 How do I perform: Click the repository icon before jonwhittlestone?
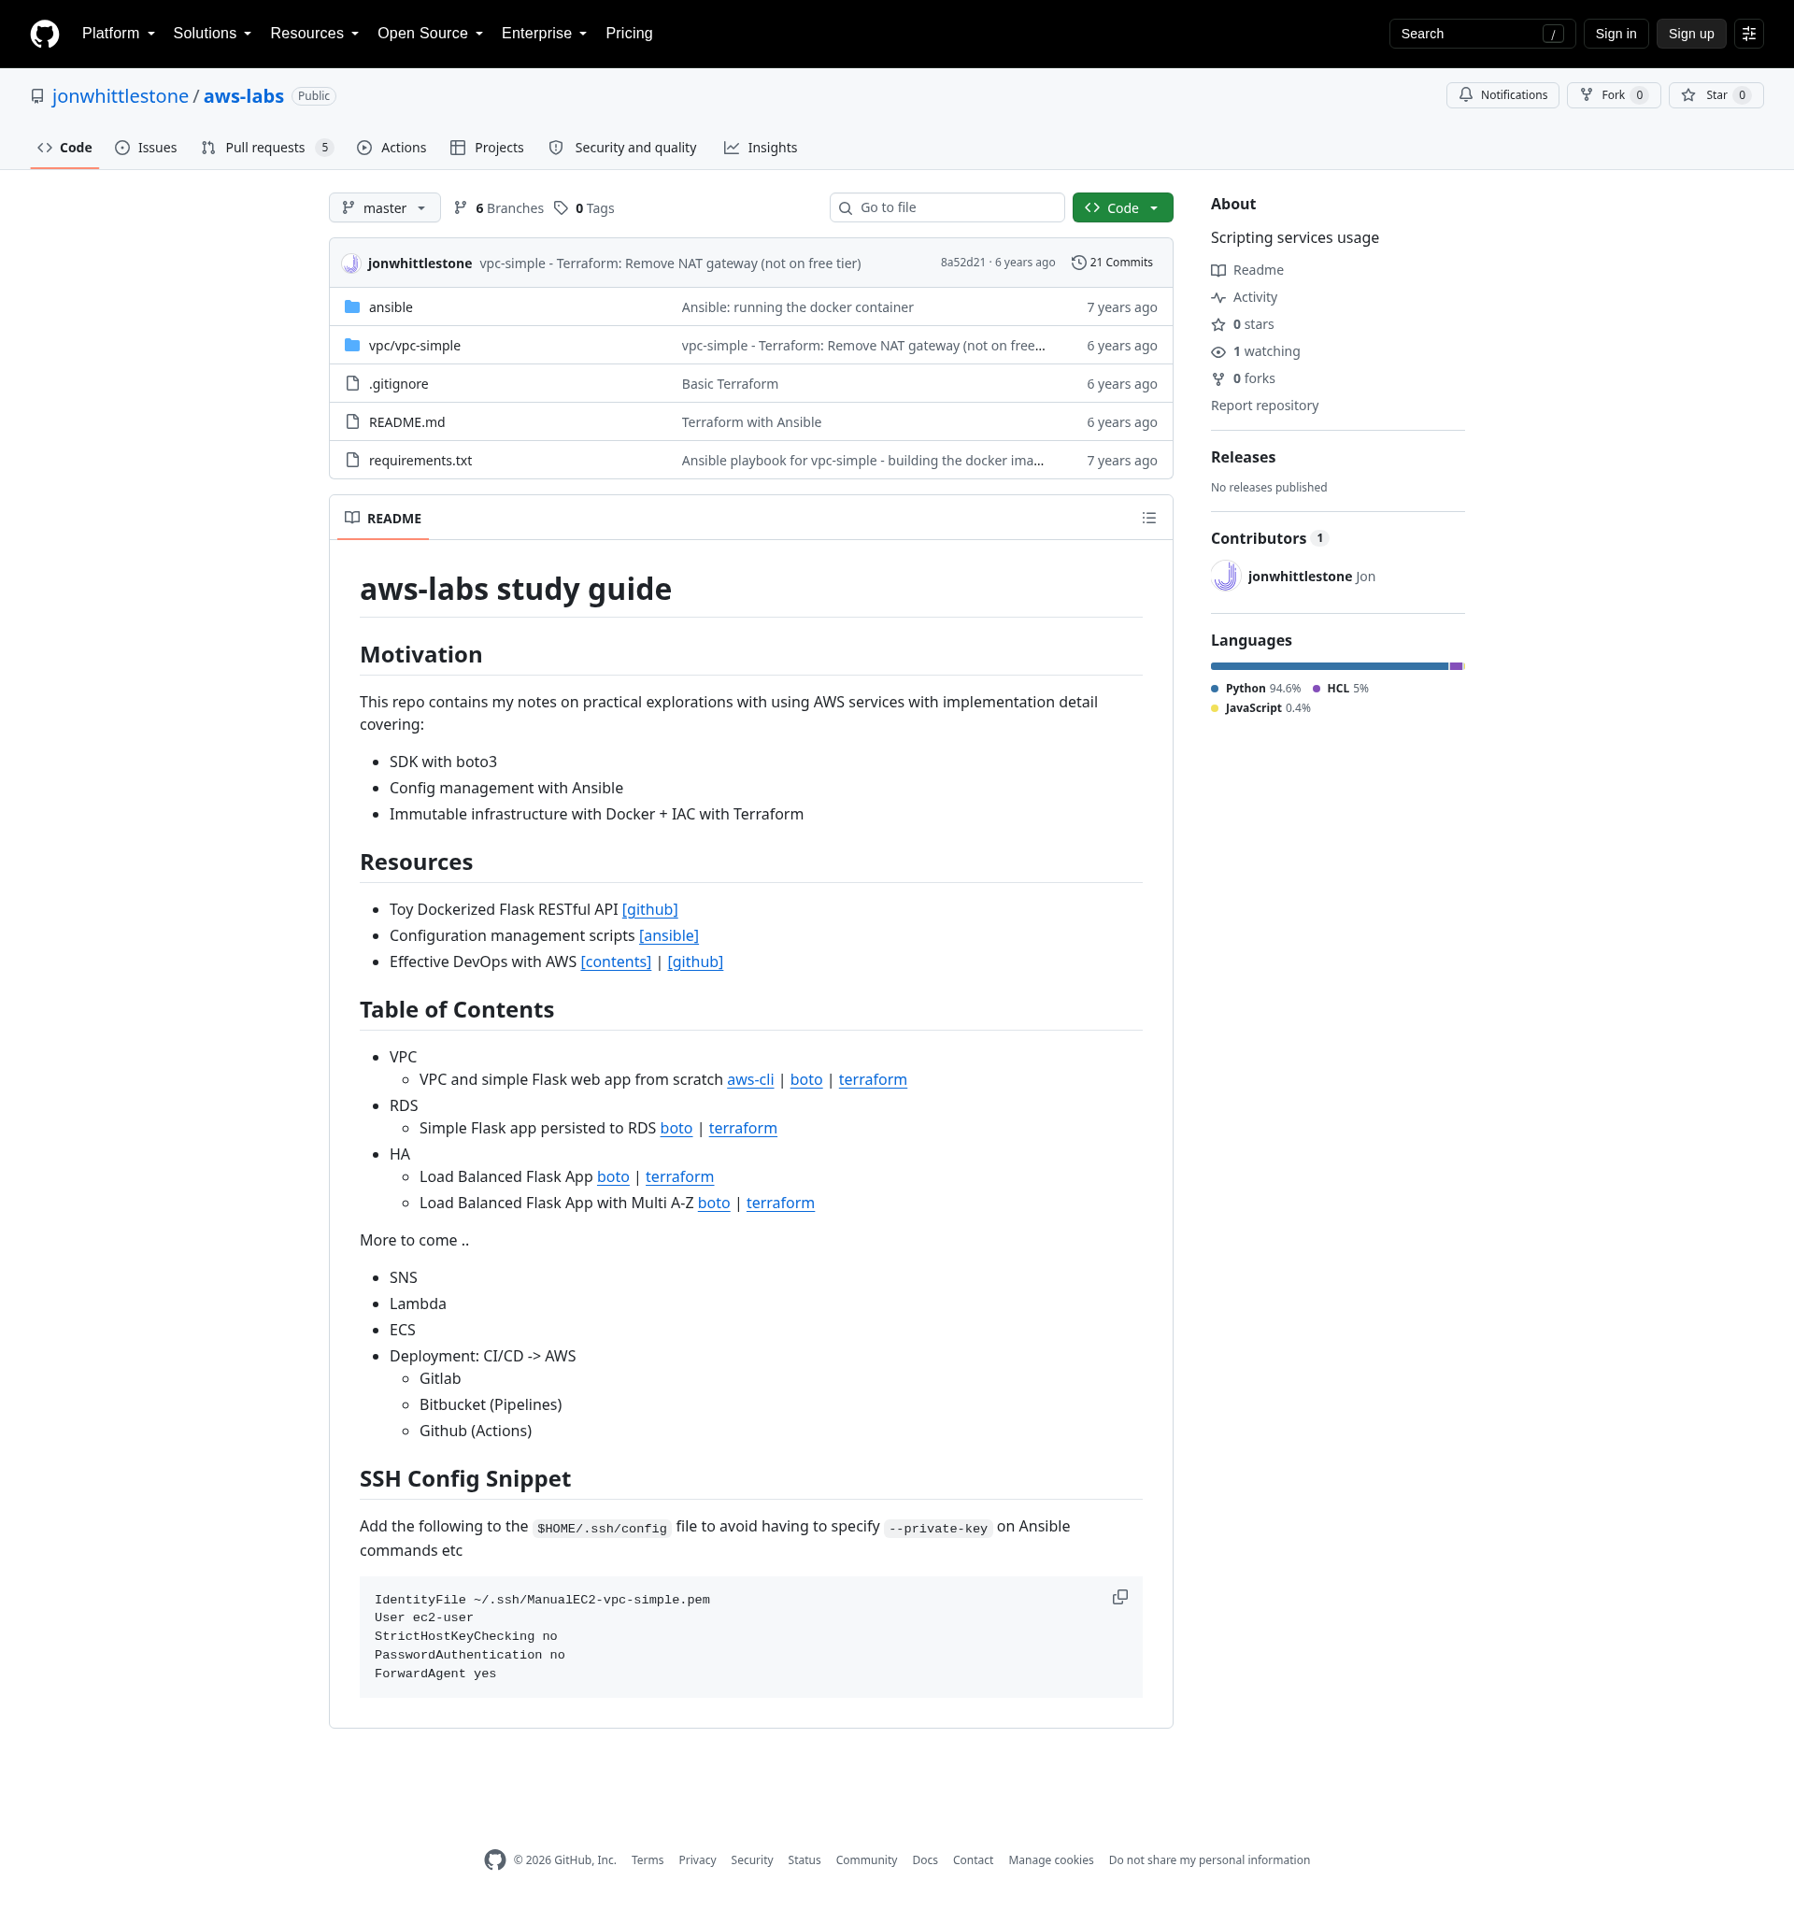tap(37, 96)
